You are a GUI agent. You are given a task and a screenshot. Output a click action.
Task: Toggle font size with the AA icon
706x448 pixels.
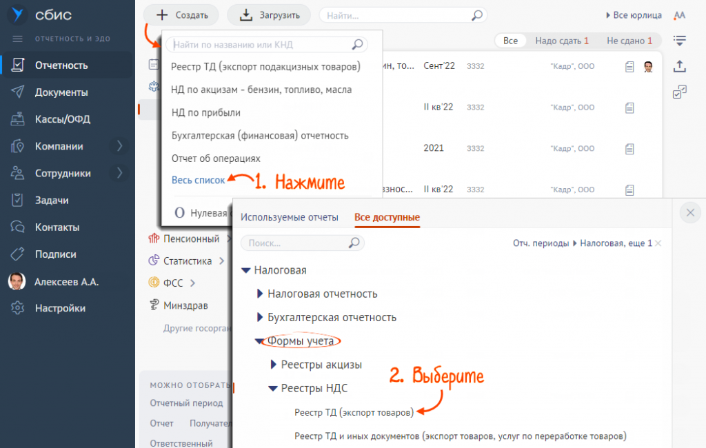pos(680,15)
